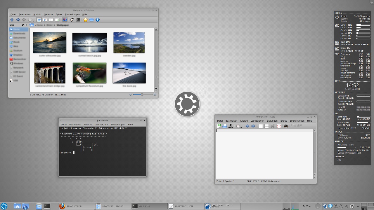Click the star bookmark icon in Dolphin
This screenshot has width=374, height=210.
86,20
